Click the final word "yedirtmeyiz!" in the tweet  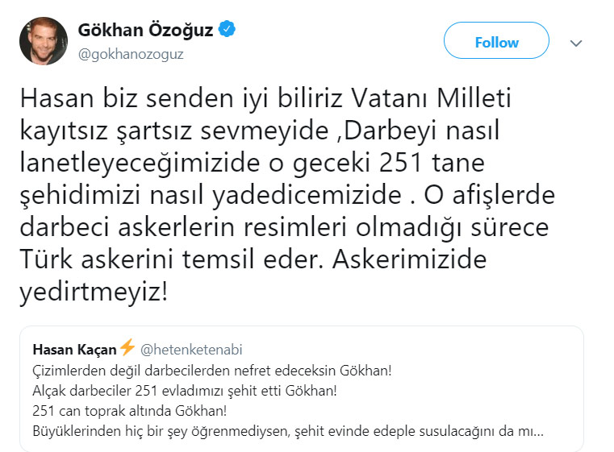pos(95,292)
